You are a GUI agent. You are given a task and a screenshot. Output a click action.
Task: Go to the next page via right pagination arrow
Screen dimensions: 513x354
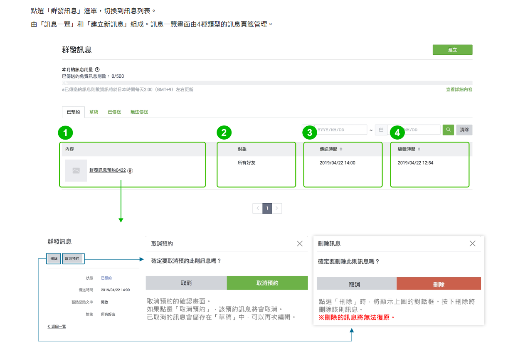[276, 208]
